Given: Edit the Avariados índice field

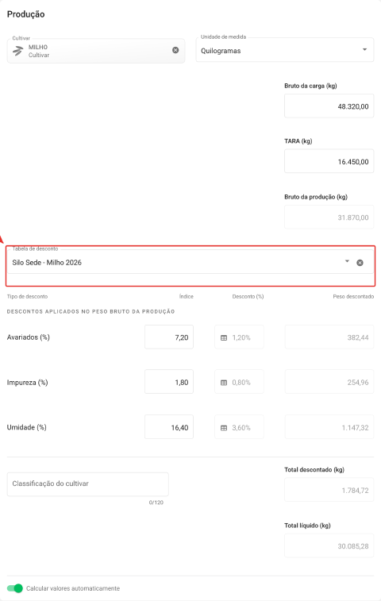Looking at the screenshot, I should [169, 337].
